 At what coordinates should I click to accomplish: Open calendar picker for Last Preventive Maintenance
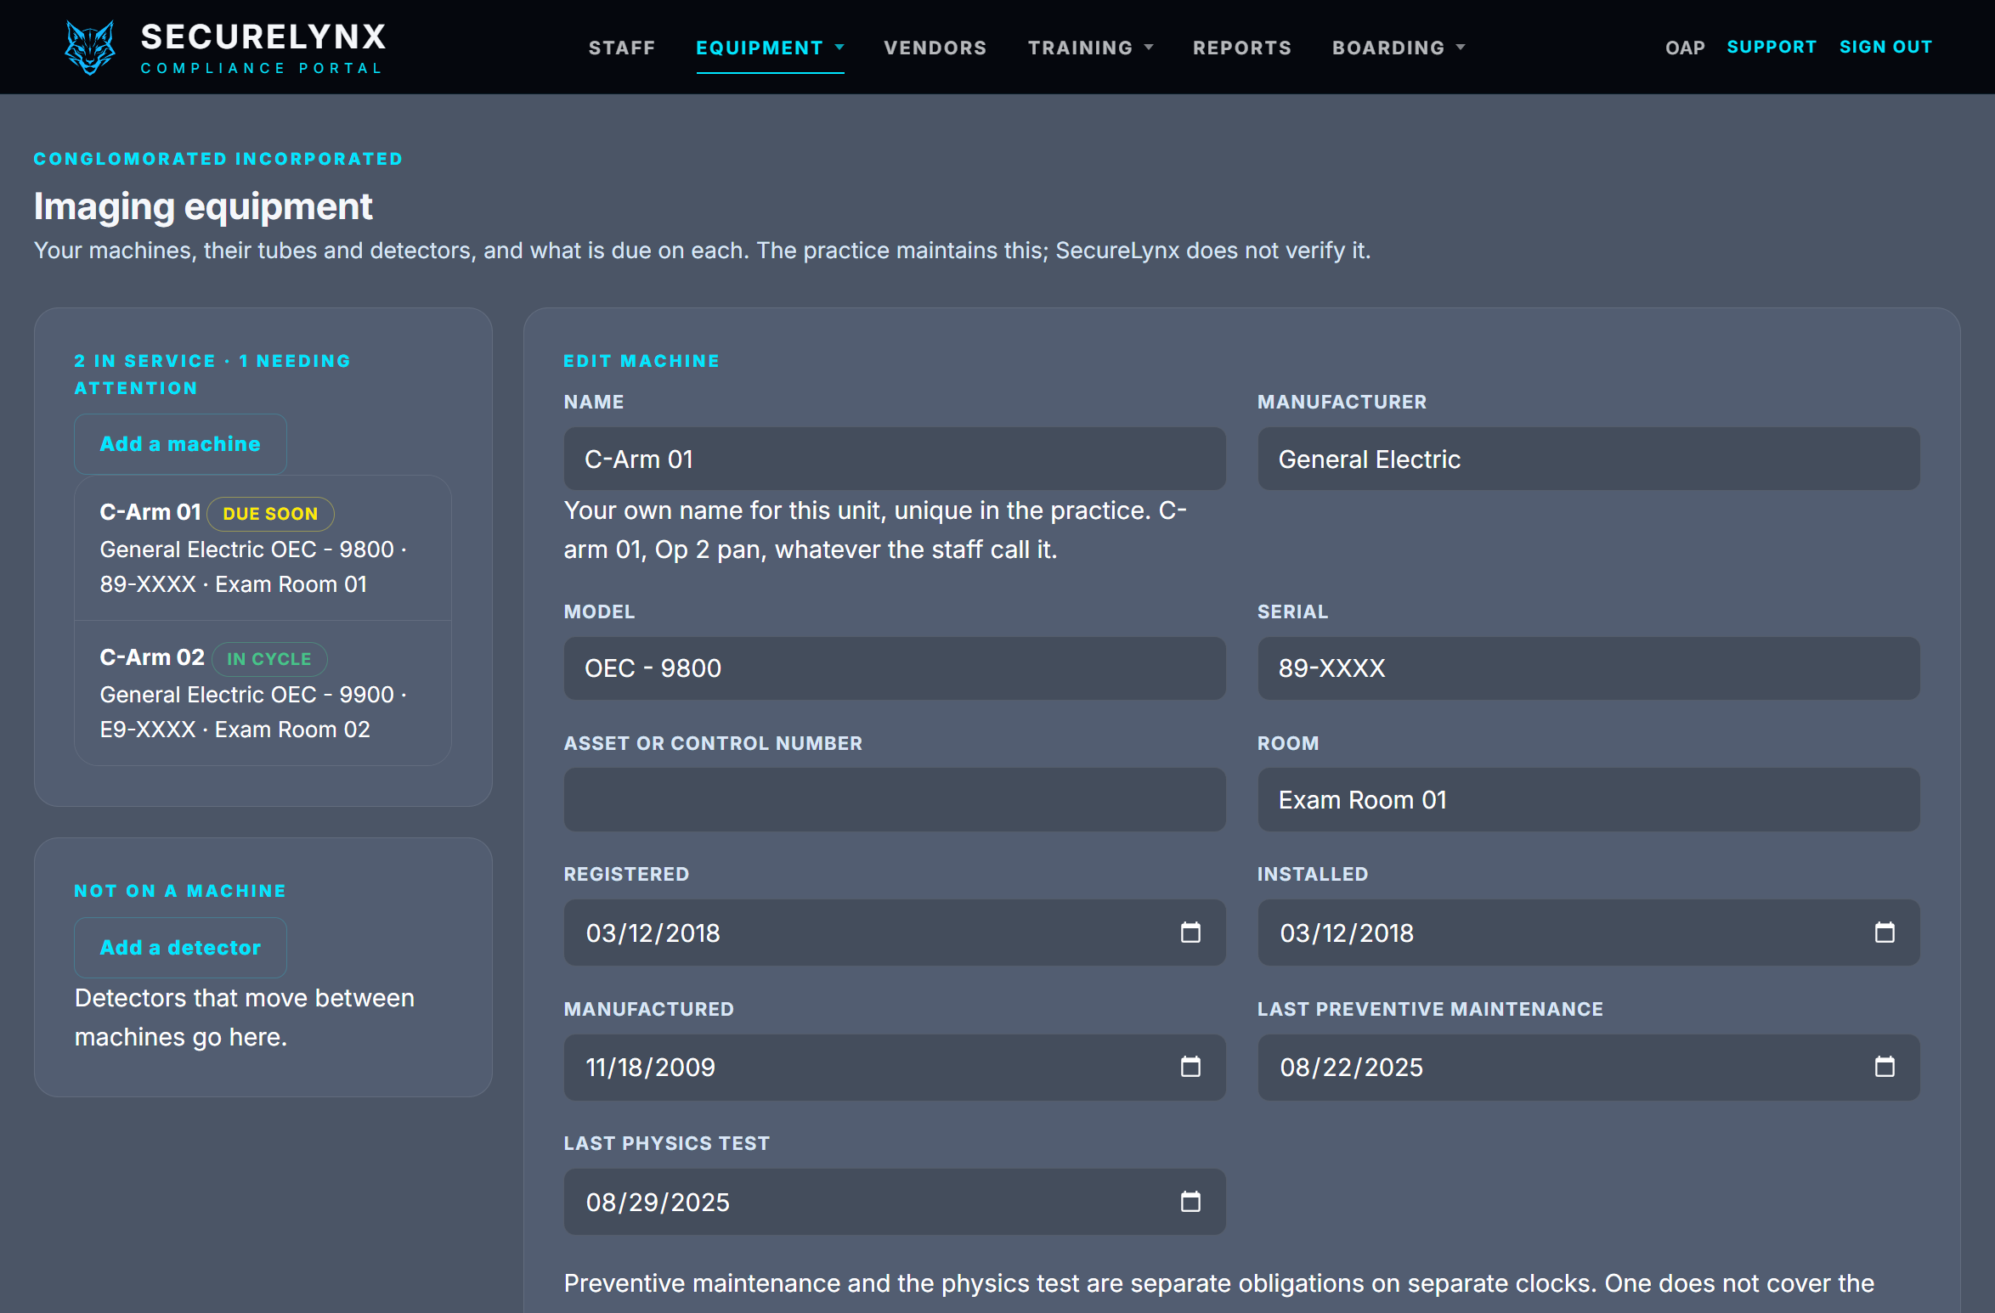[1885, 1067]
